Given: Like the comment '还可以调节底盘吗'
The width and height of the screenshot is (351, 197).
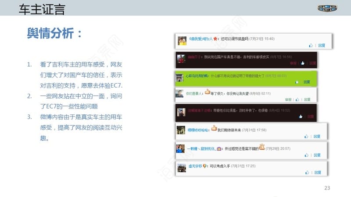Looking at the screenshot, I should tap(311, 46).
